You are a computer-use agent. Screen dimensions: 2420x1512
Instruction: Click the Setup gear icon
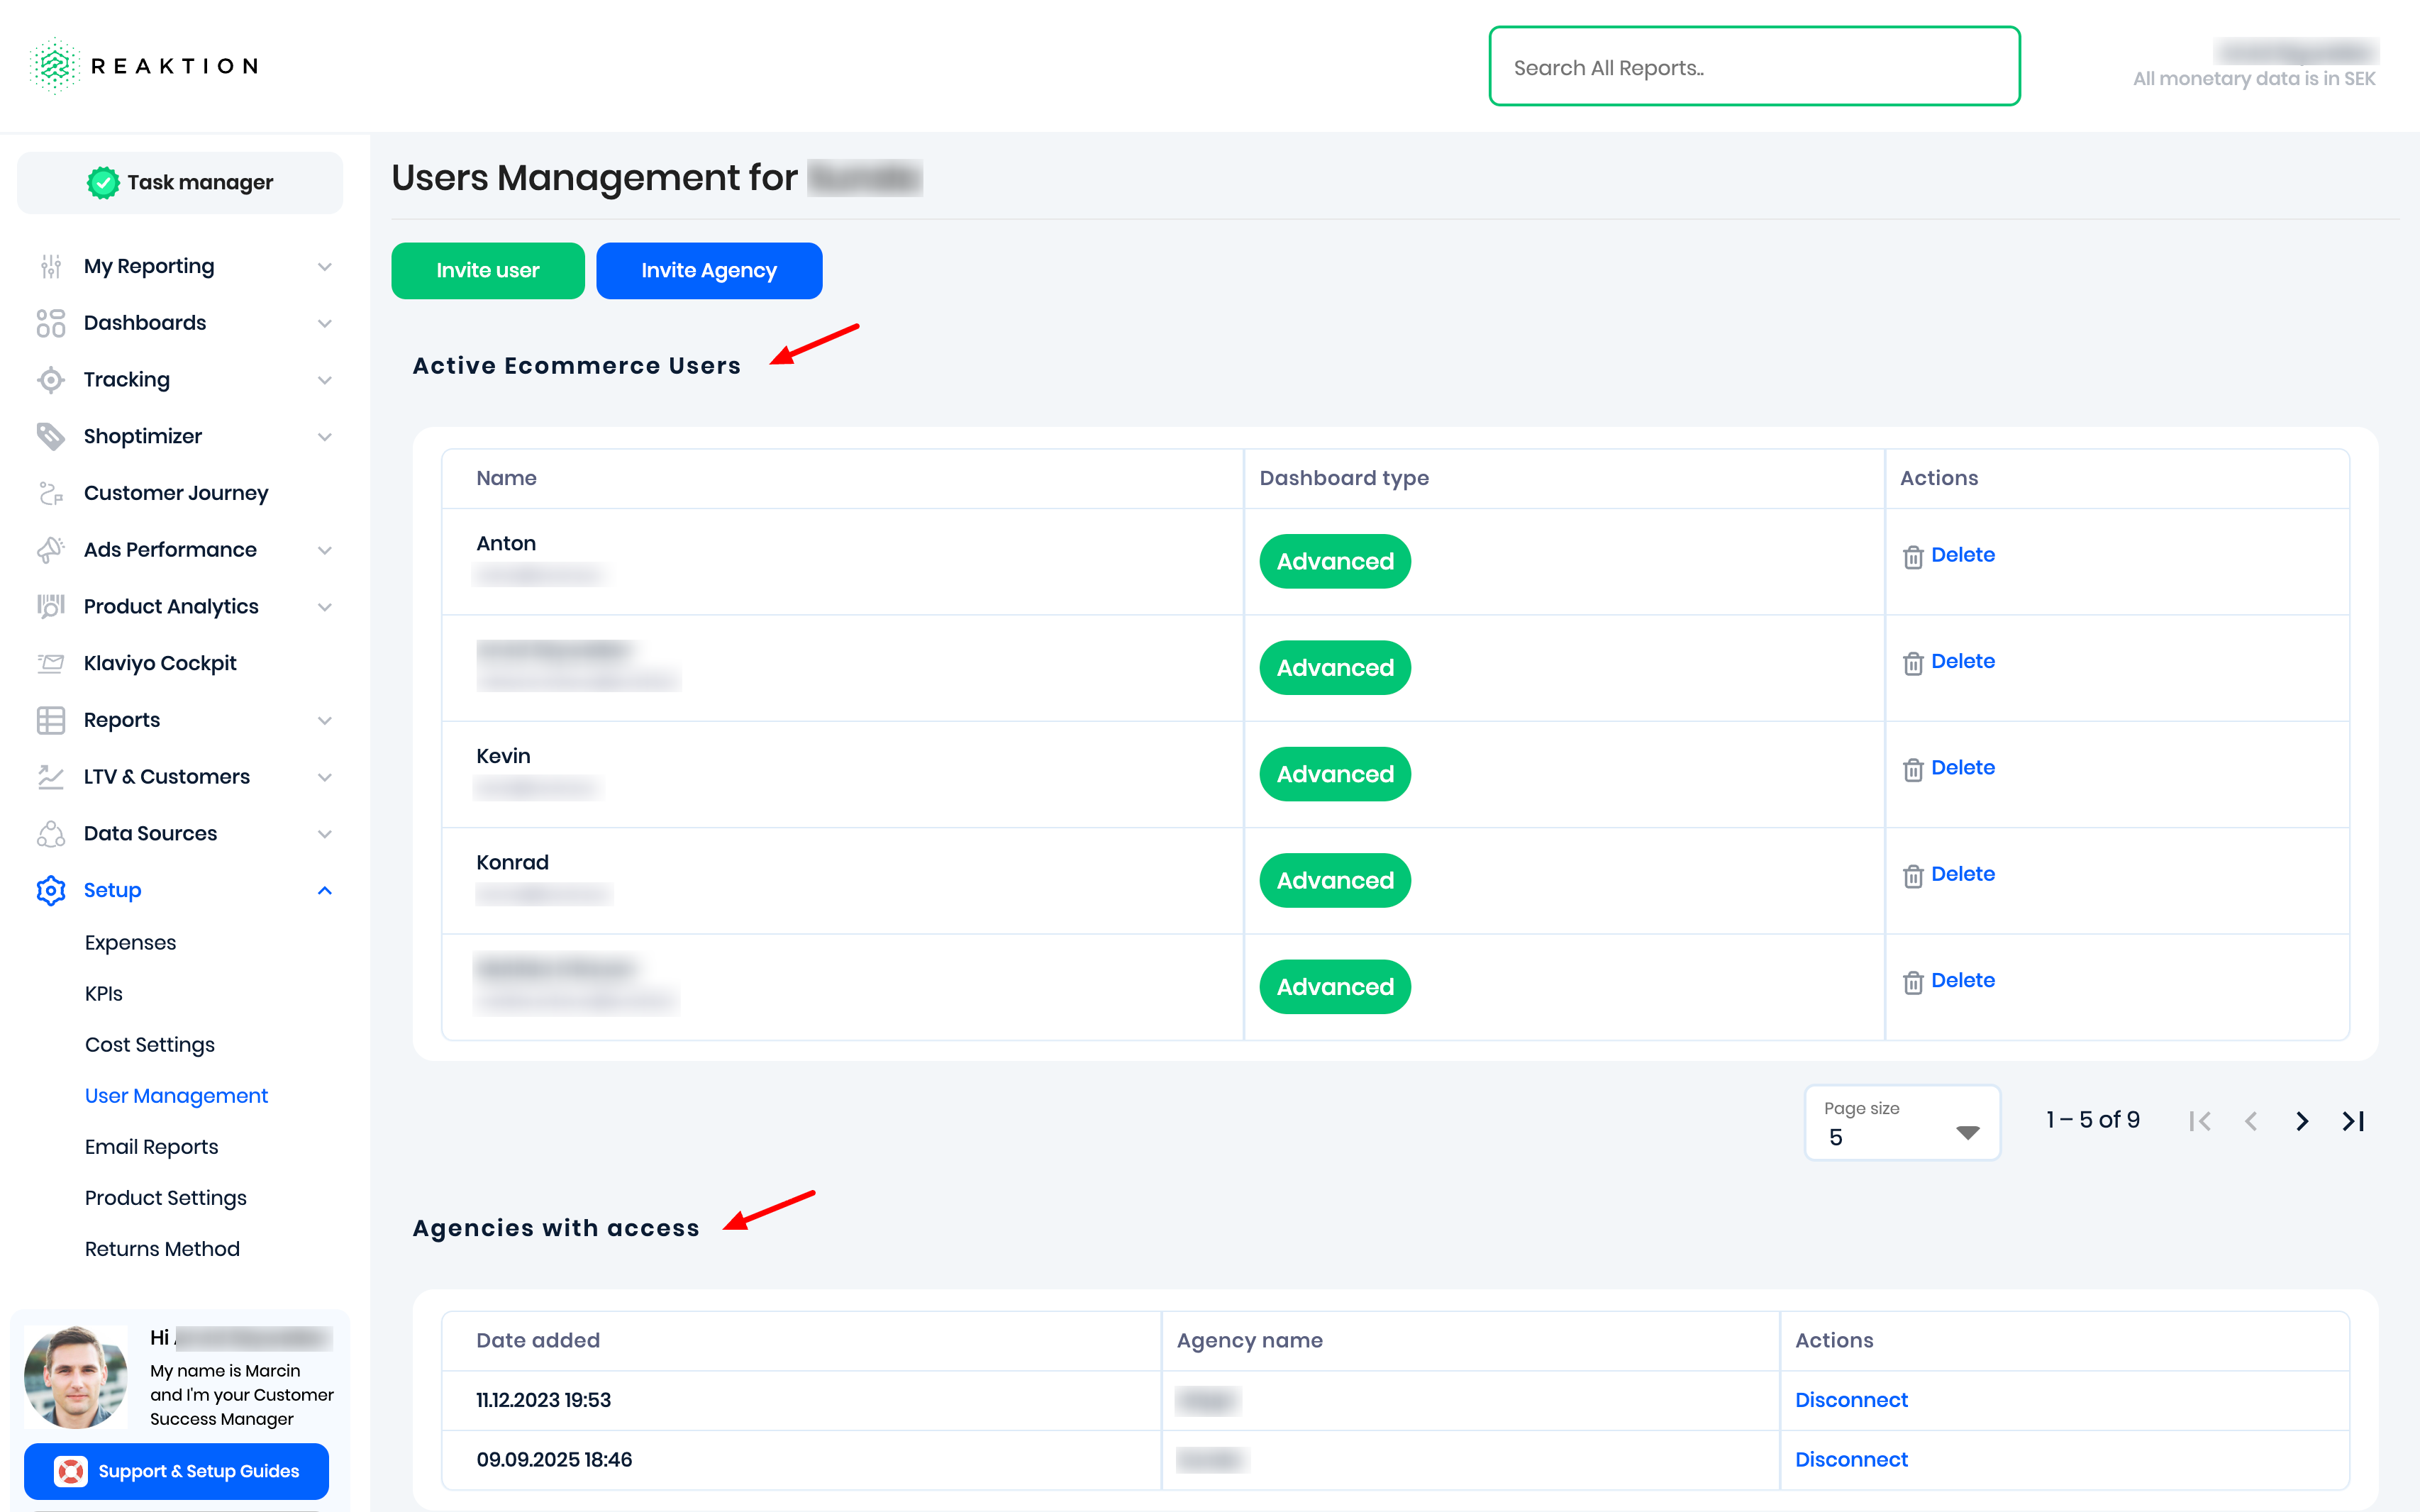[x=50, y=890]
